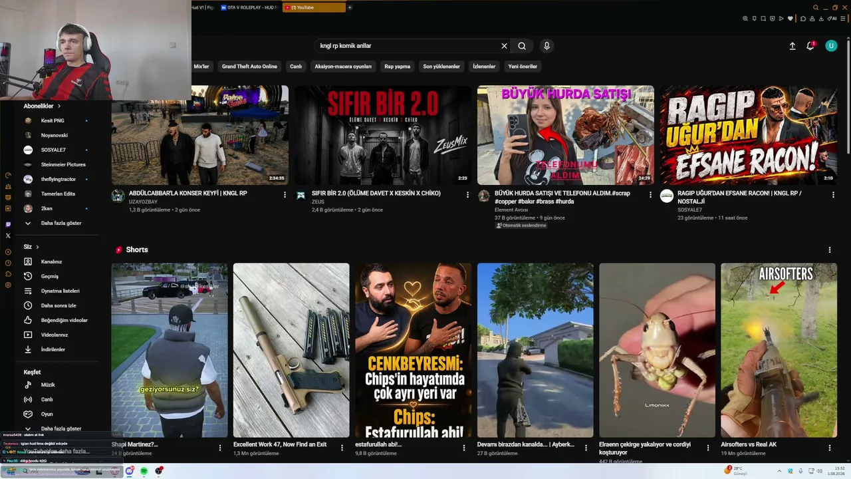Viewport: 851px width, 479px height.
Task: Expand the Abonelikler section chevron
Action: (59, 106)
